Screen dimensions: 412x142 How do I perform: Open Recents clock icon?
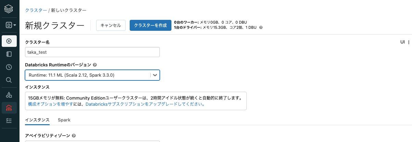pos(9,67)
